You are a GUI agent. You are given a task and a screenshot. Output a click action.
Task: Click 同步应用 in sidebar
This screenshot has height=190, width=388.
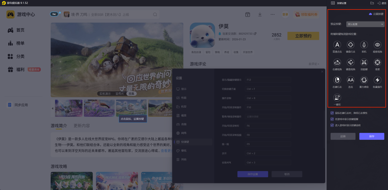coord(18,105)
